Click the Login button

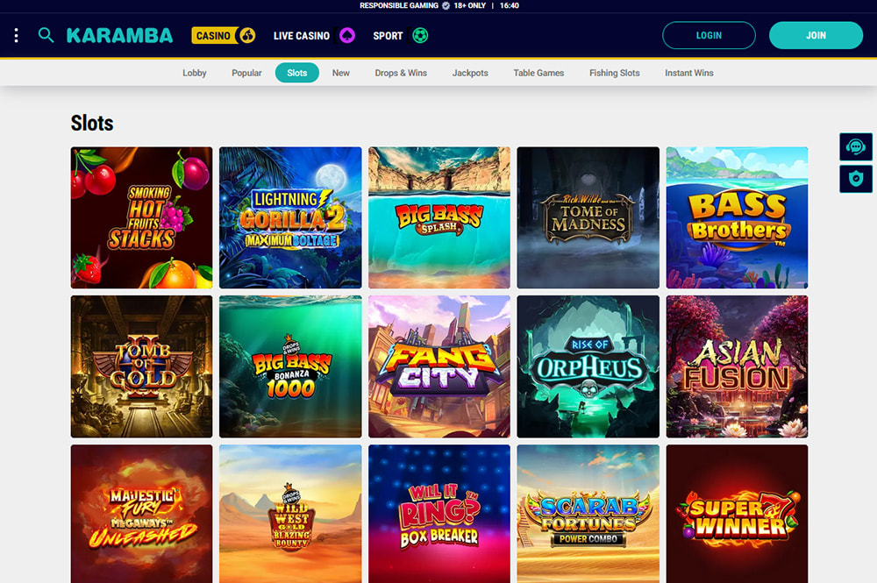709,35
